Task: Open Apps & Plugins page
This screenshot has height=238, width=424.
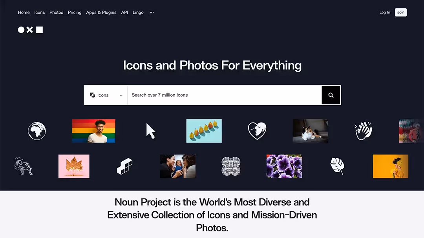Action: click(x=101, y=13)
